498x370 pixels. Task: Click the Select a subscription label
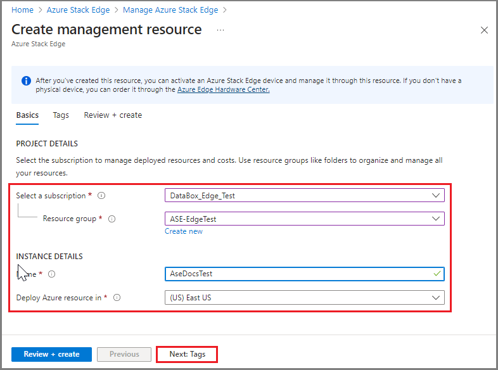coord(51,196)
